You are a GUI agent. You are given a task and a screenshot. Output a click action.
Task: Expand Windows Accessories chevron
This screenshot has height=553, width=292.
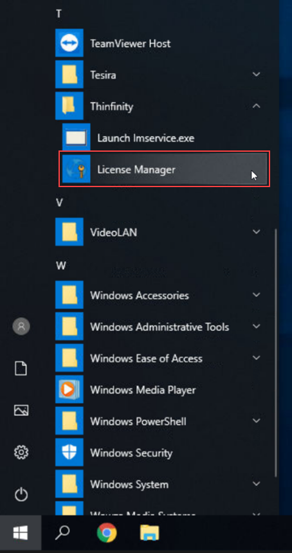coord(257,295)
